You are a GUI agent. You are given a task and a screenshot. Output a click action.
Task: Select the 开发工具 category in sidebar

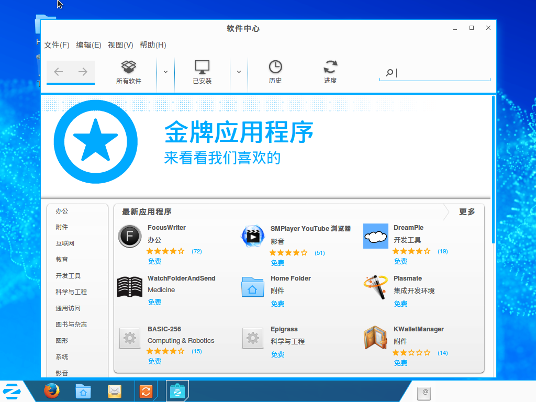click(69, 275)
